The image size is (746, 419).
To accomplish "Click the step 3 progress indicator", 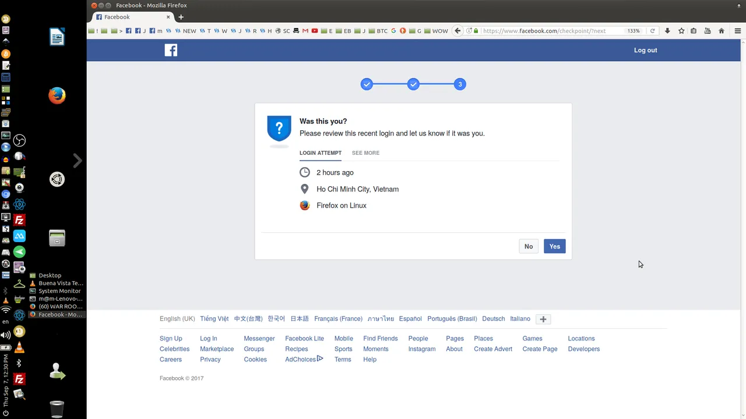I will pyautogui.click(x=460, y=84).
